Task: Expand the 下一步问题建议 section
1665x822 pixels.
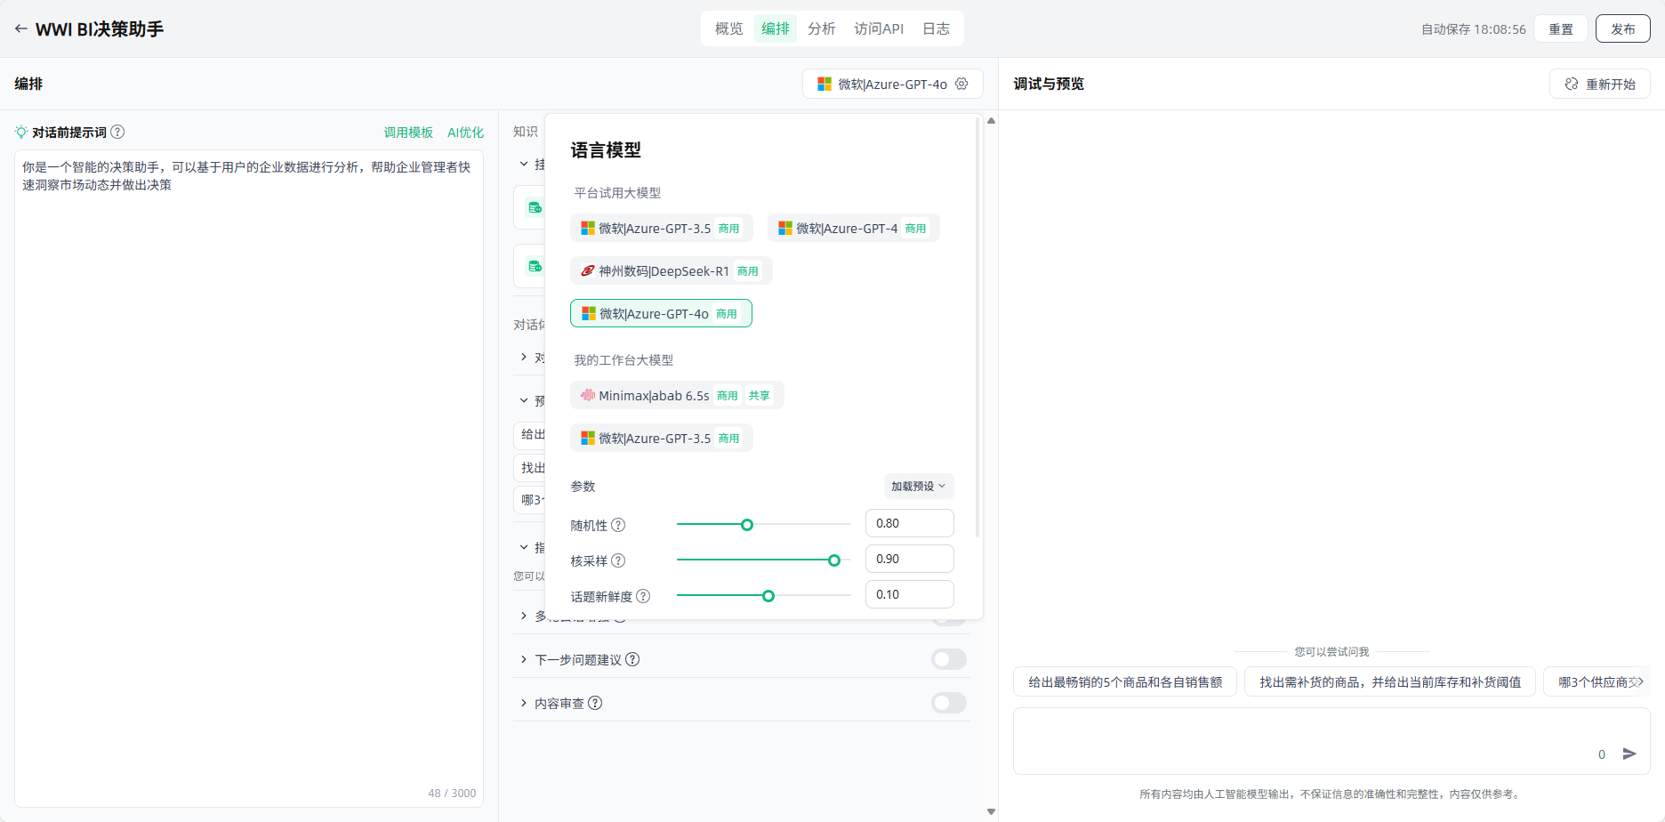Action: coord(524,659)
